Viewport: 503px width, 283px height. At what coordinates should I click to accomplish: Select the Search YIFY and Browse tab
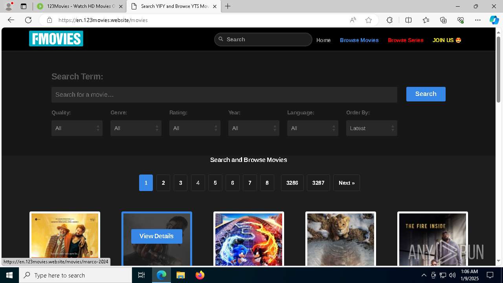coord(174,6)
